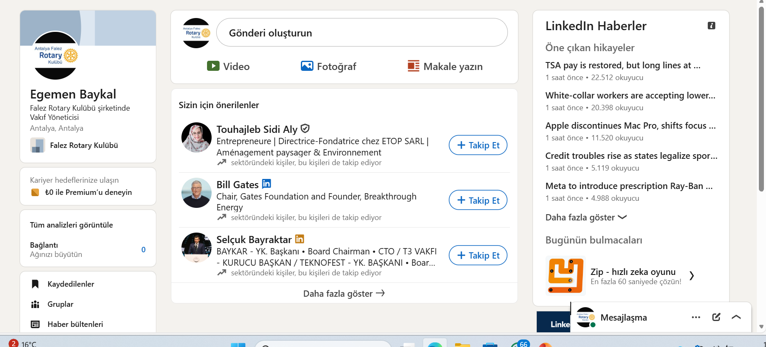Open messaging options three-dot menu

[696, 317]
